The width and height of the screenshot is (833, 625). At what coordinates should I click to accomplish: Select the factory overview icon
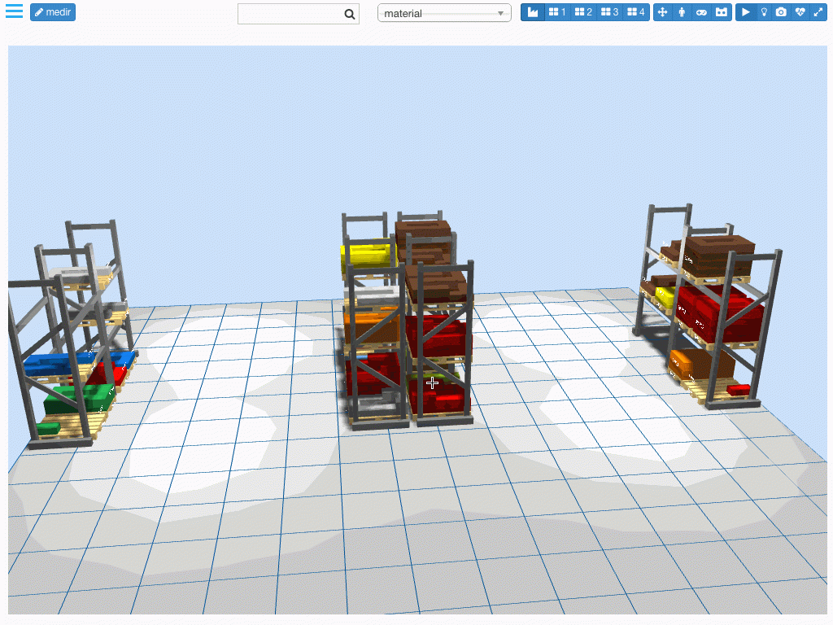[534, 11]
